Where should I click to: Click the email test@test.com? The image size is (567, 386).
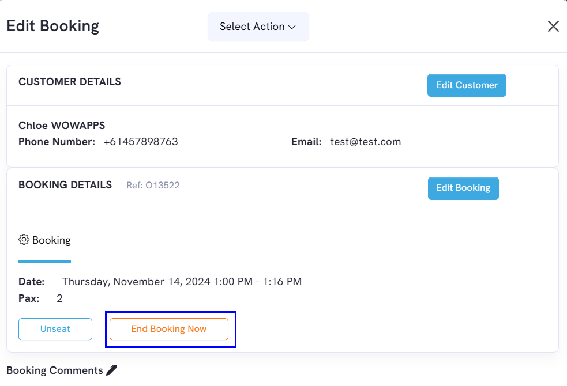tap(365, 142)
